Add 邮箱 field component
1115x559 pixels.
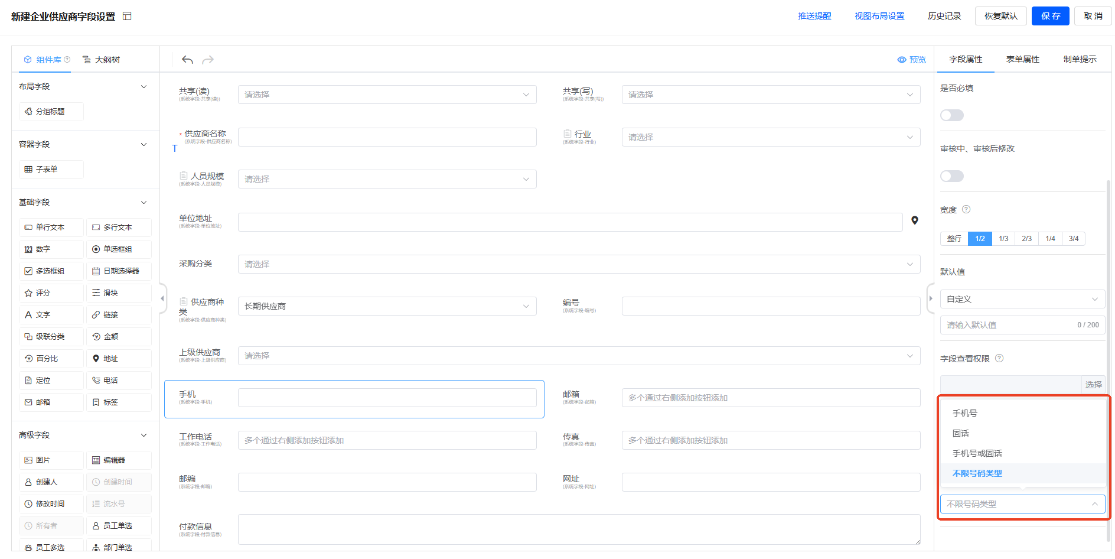coord(51,402)
